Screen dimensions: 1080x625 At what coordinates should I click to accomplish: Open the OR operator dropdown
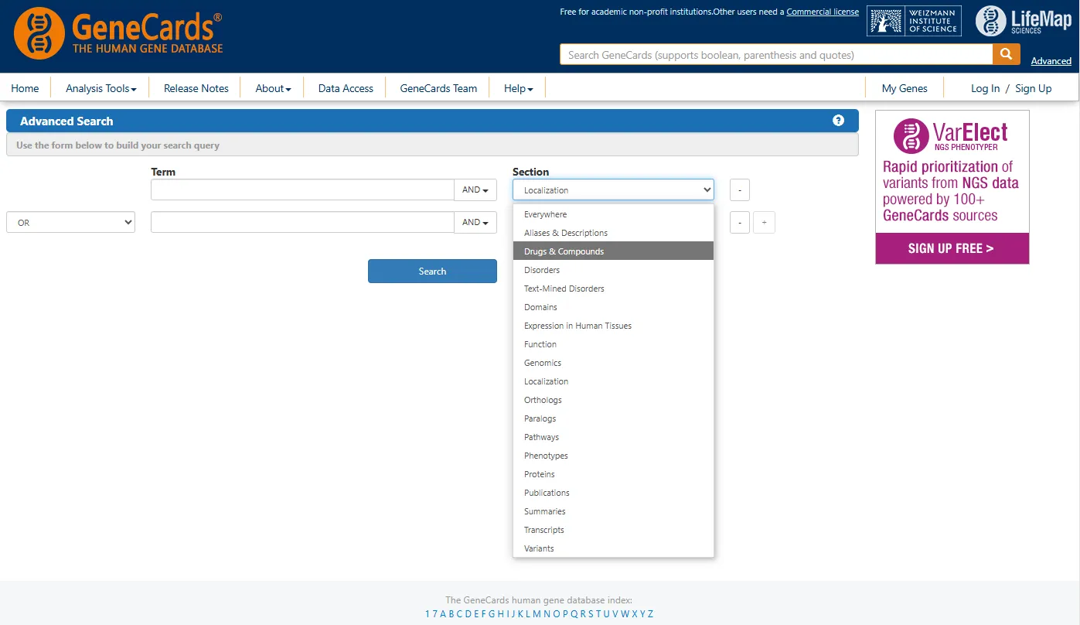pos(70,223)
